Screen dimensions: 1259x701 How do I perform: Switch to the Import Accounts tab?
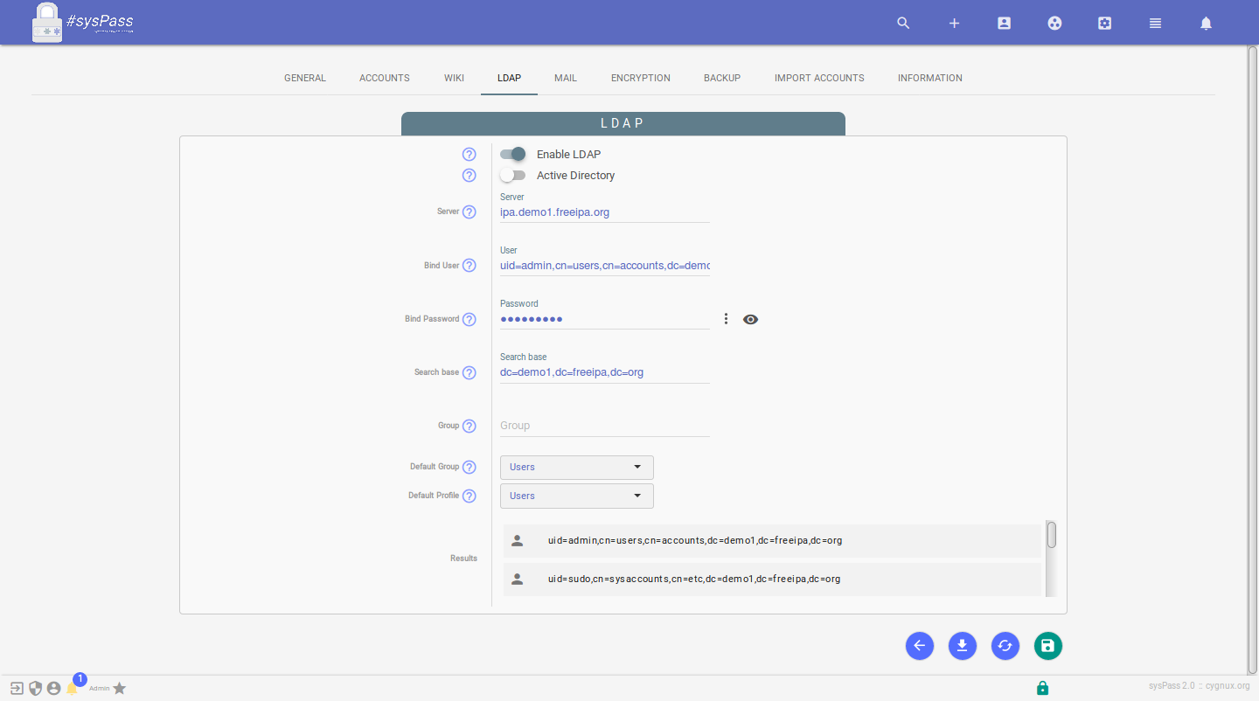point(819,78)
